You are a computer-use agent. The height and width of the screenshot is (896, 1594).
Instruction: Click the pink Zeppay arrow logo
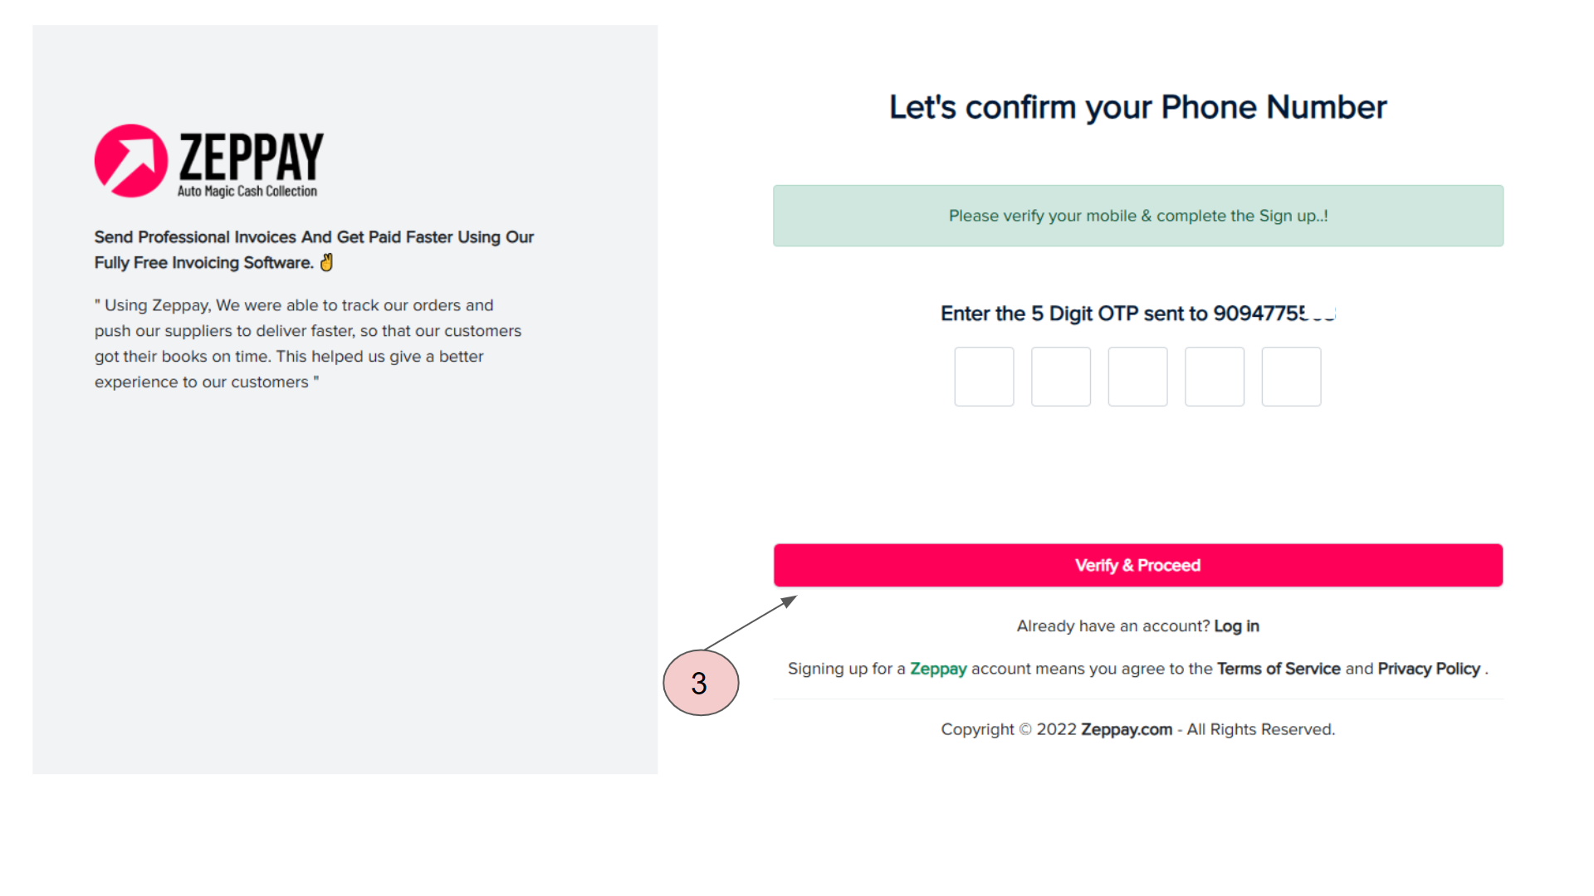tap(131, 161)
